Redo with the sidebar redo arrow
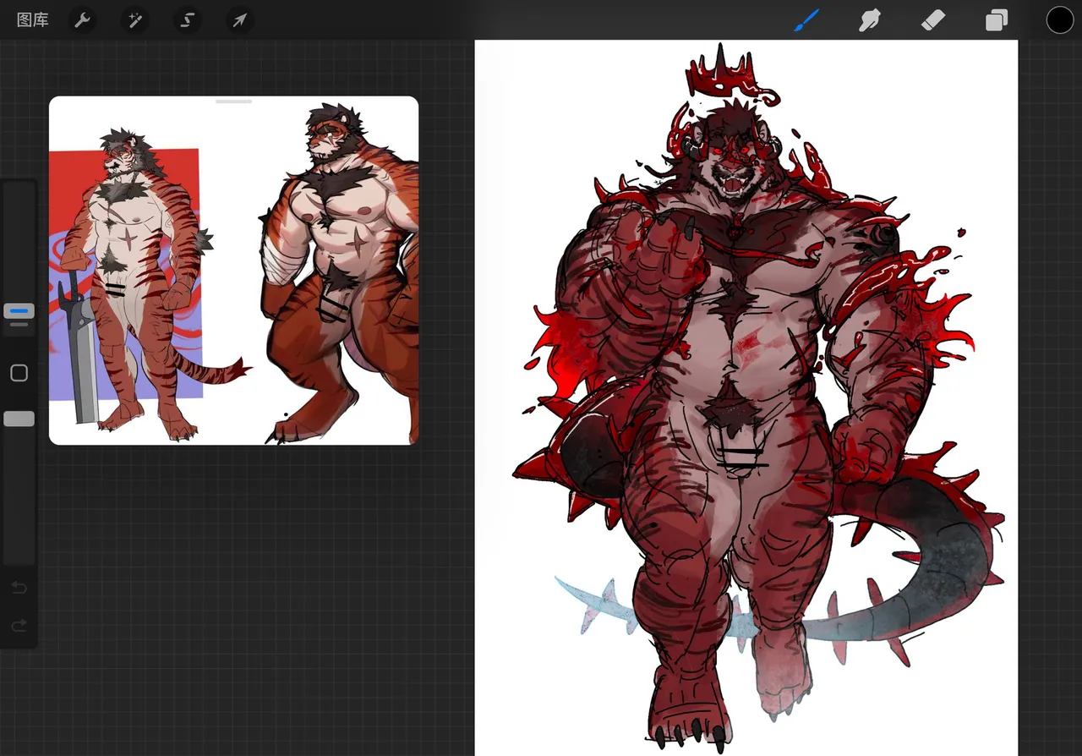 coord(19,626)
